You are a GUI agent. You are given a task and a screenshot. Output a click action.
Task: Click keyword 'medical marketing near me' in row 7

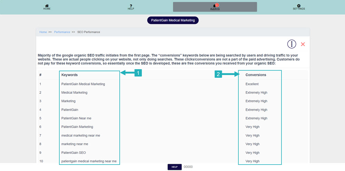point(81,136)
